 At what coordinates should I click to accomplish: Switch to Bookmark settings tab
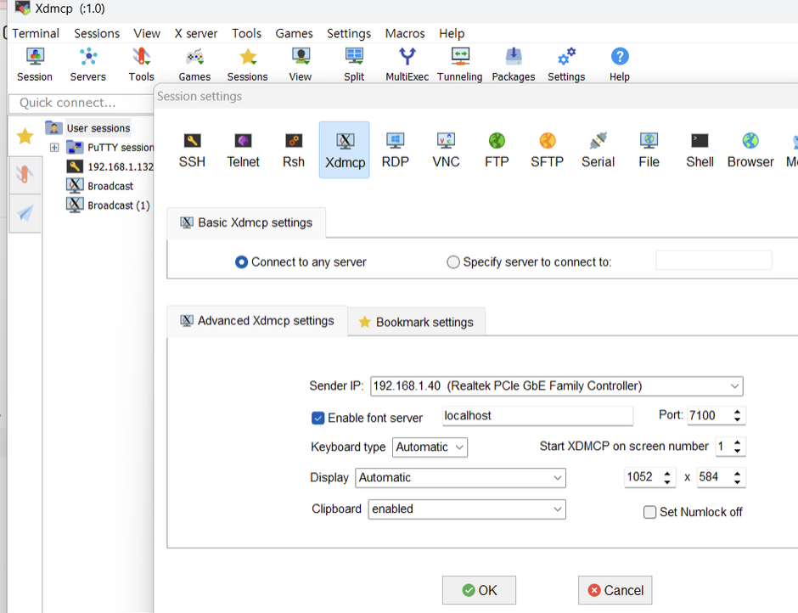pyautogui.click(x=416, y=323)
